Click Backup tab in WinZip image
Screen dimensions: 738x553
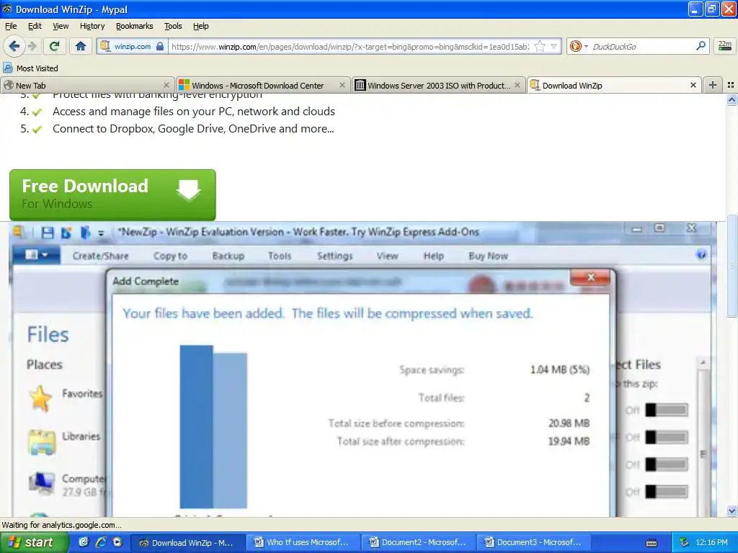pos(228,256)
